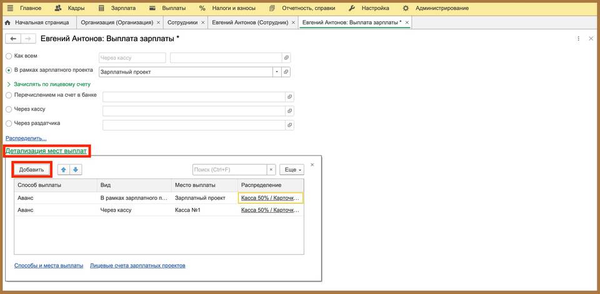Open icon of Через раздатчика field

point(289,125)
